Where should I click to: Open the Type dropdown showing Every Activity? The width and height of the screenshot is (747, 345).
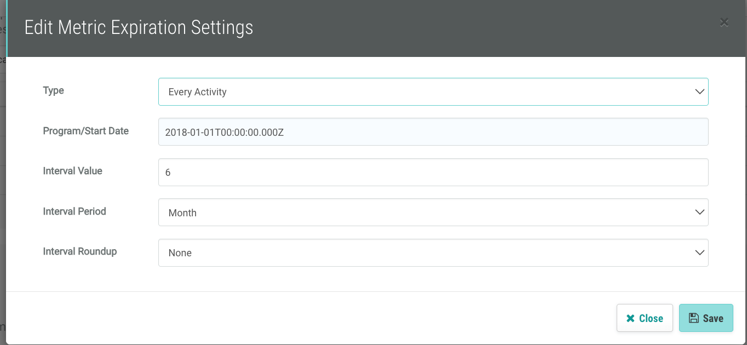coord(427,91)
